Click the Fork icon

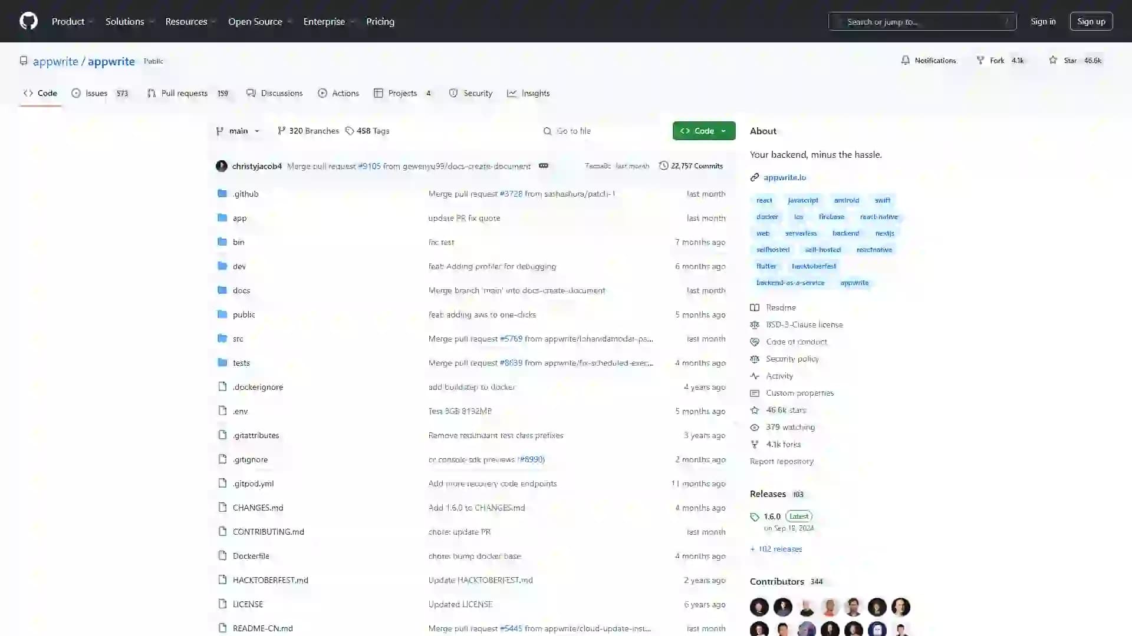(x=980, y=60)
